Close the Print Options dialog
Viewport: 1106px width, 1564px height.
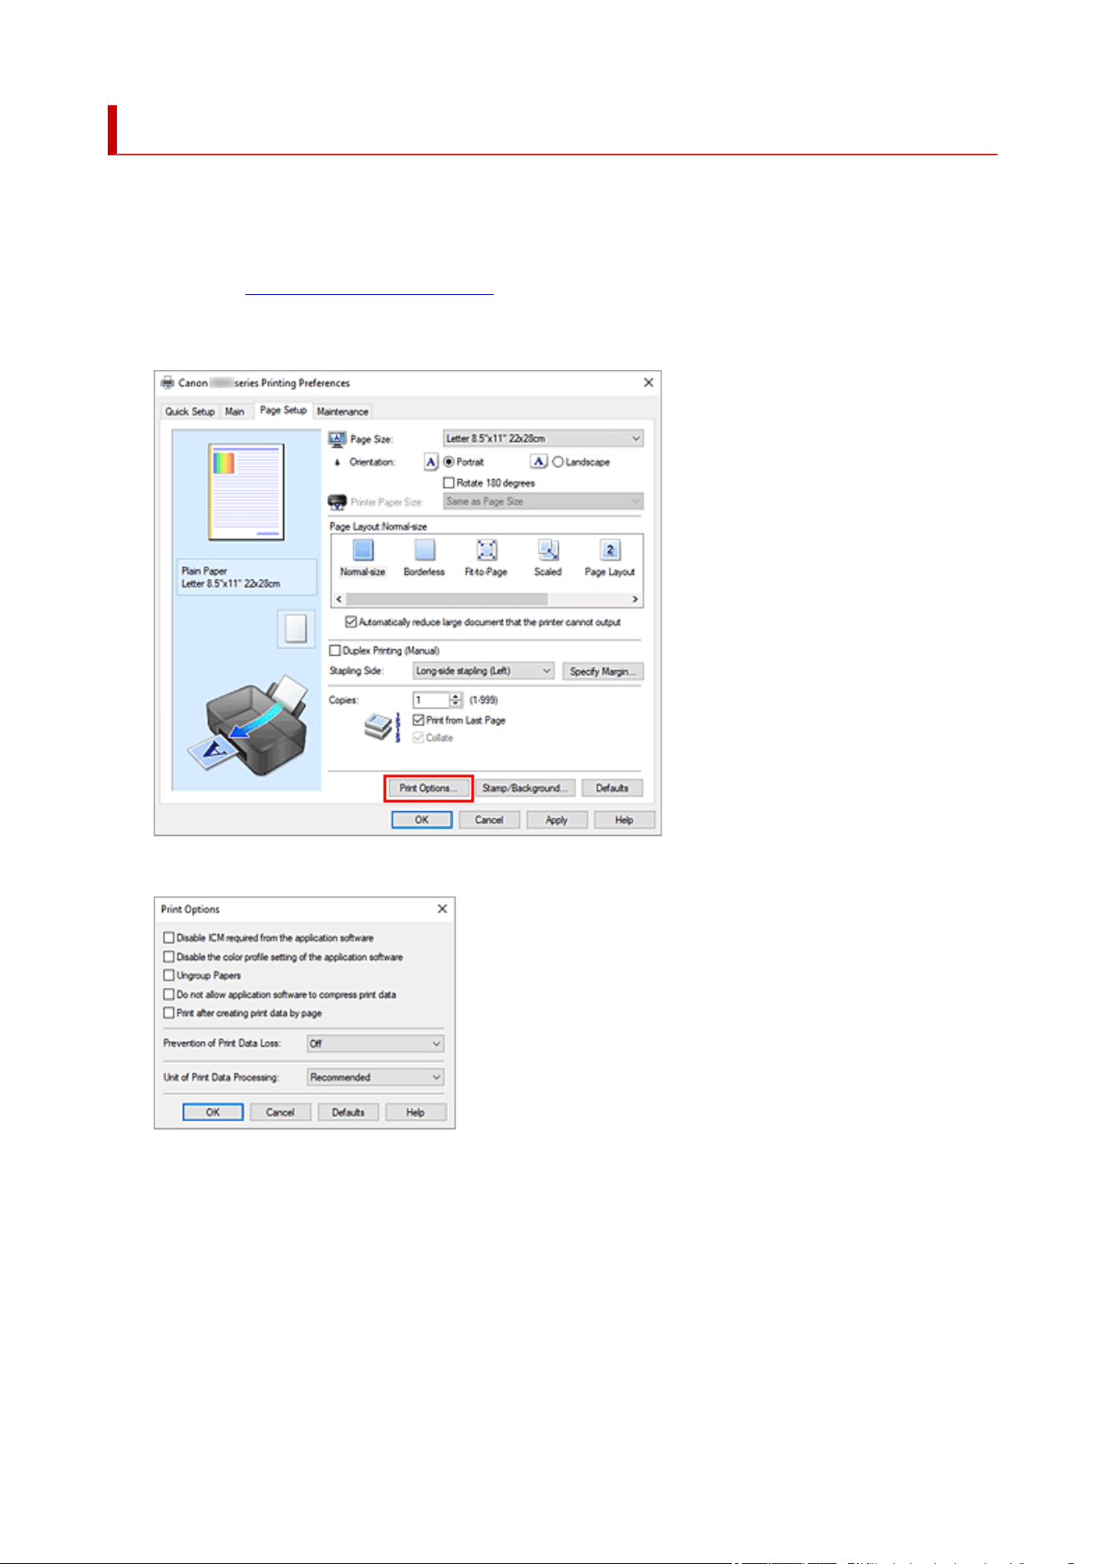click(x=442, y=909)
